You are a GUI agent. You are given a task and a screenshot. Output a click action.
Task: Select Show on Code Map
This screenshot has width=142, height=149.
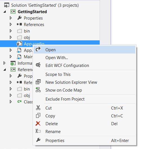click(84, 90)
